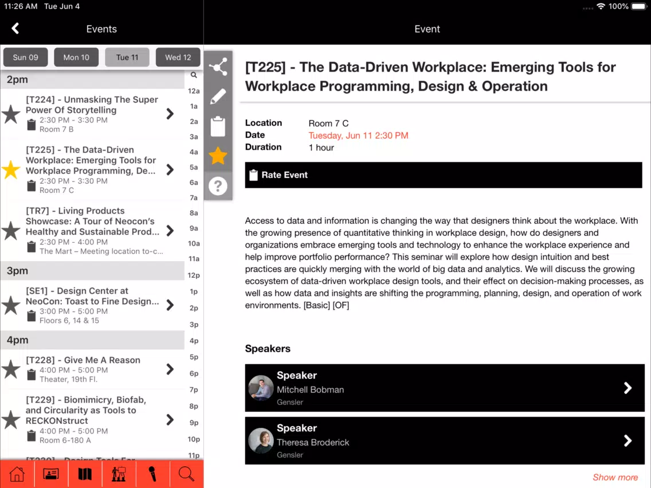Image resolution: width=651 pixels, height=488 pixels.
Task: Go back using the Events back arrow
Action: tap(15, 29)
